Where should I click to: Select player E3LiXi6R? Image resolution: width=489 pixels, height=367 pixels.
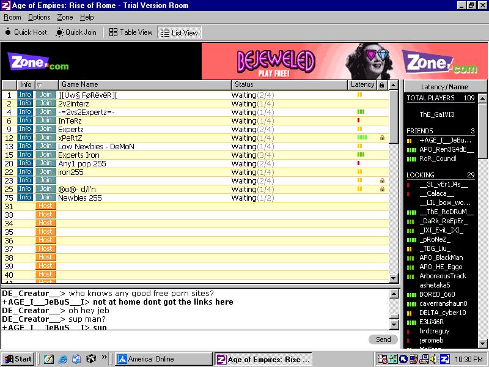[x=432, y=322]
